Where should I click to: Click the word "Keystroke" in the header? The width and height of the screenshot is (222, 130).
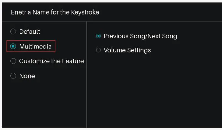(x=86, y=12)
